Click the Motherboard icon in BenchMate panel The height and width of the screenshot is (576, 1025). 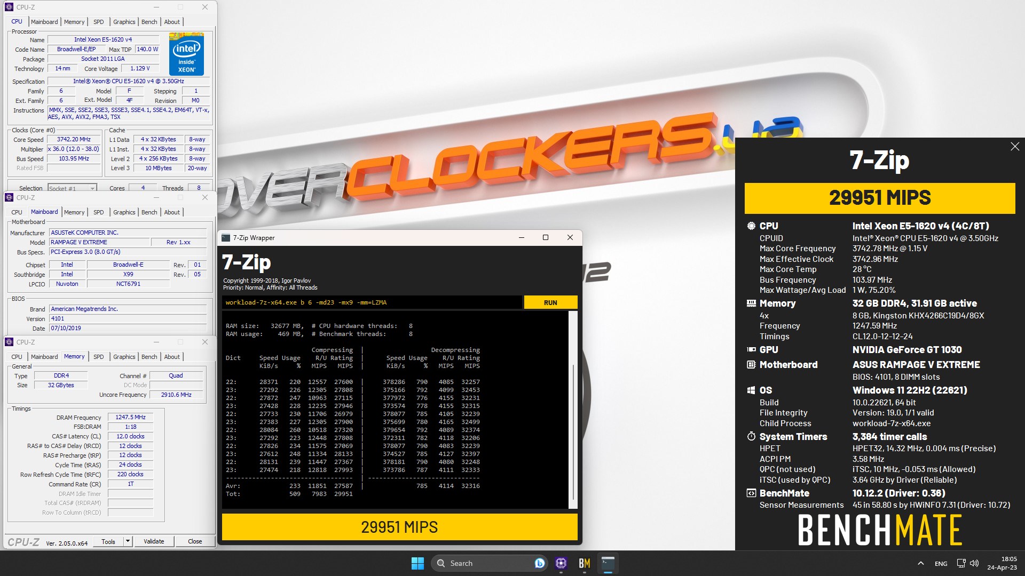751,364
